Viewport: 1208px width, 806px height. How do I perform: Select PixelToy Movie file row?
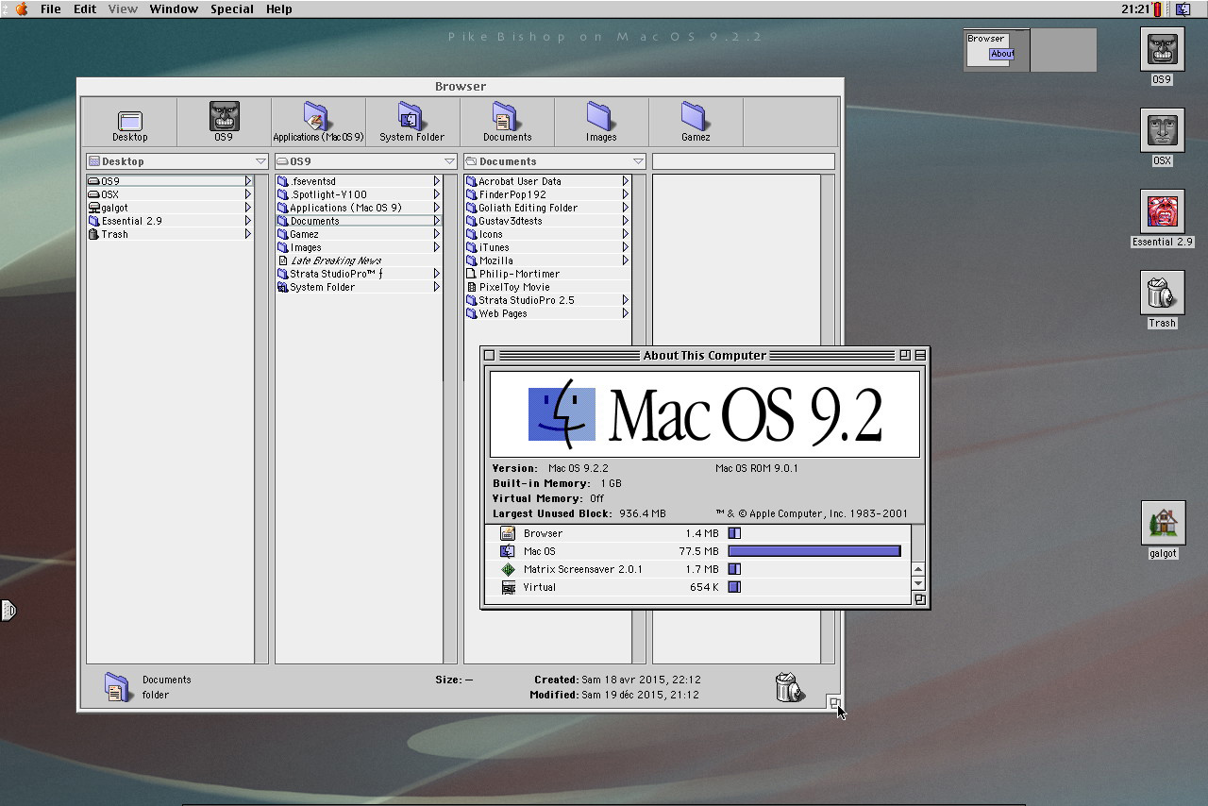click(547, 287)
